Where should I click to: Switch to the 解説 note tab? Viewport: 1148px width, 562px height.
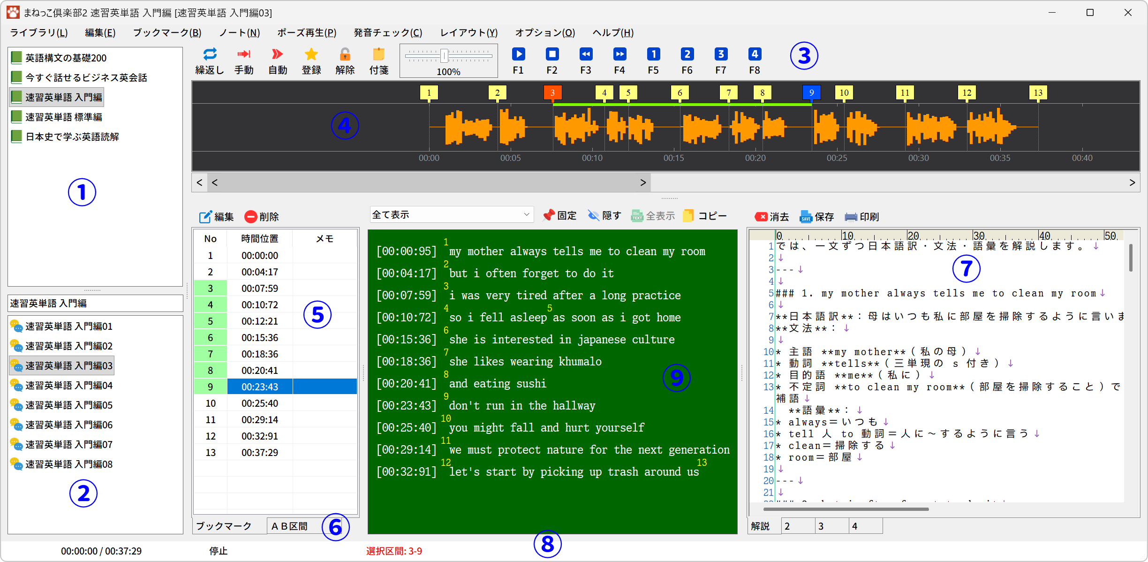coord(764,526)
